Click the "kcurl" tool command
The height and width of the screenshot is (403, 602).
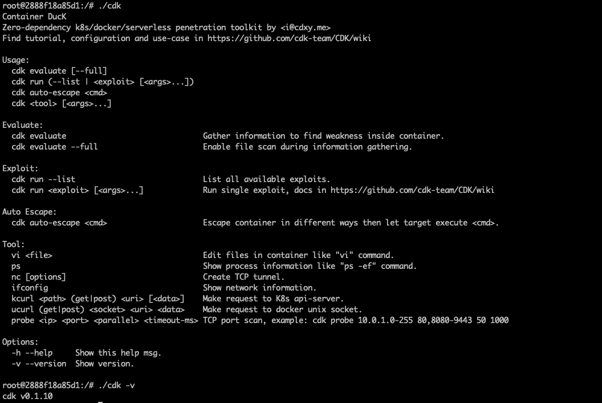tap(23, 299)
